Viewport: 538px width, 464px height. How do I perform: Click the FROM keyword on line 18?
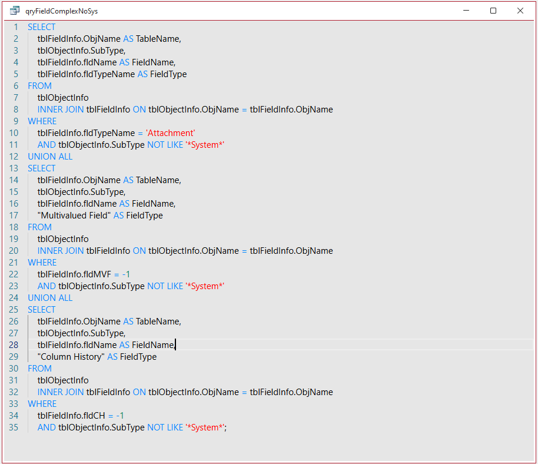40,227
